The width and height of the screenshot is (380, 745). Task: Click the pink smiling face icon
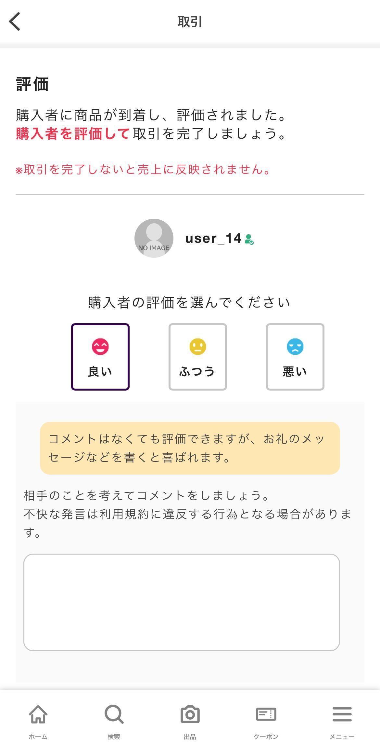click(x=100, y=346)
